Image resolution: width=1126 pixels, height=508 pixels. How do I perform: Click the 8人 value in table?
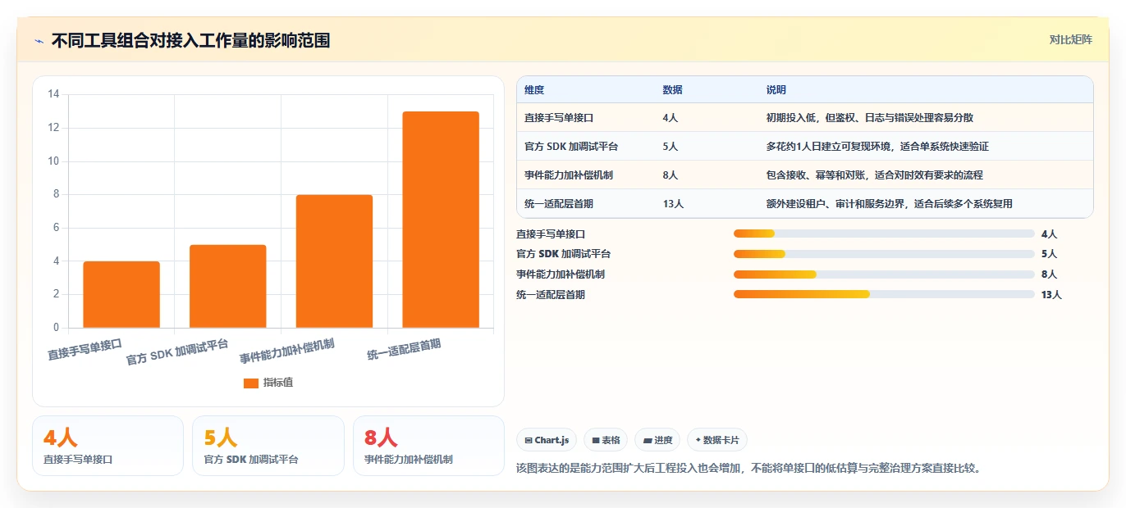671,175
